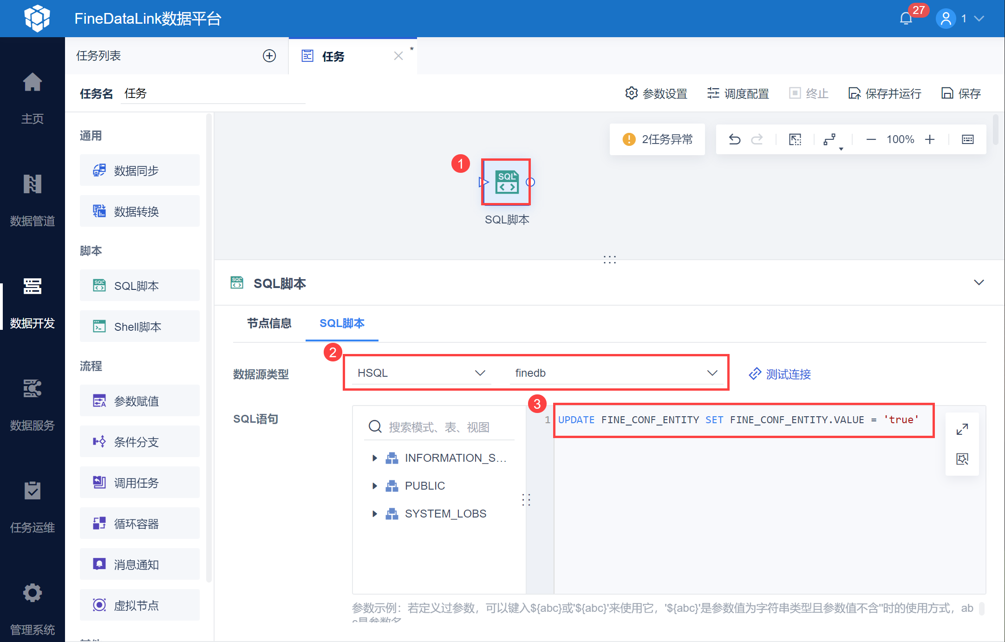The height and width of the screenshot is (642, 1005).
Task: Close the 任务 tab
Action: (398, 56)
